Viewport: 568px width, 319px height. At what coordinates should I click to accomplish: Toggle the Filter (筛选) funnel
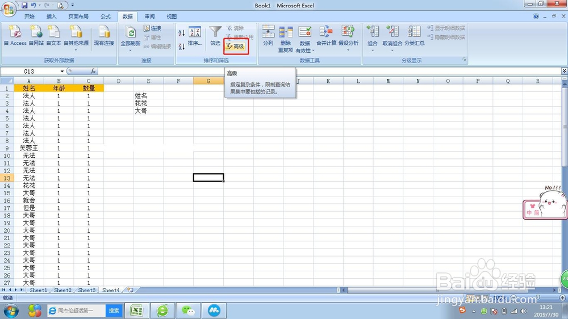(x=215, y=36)
